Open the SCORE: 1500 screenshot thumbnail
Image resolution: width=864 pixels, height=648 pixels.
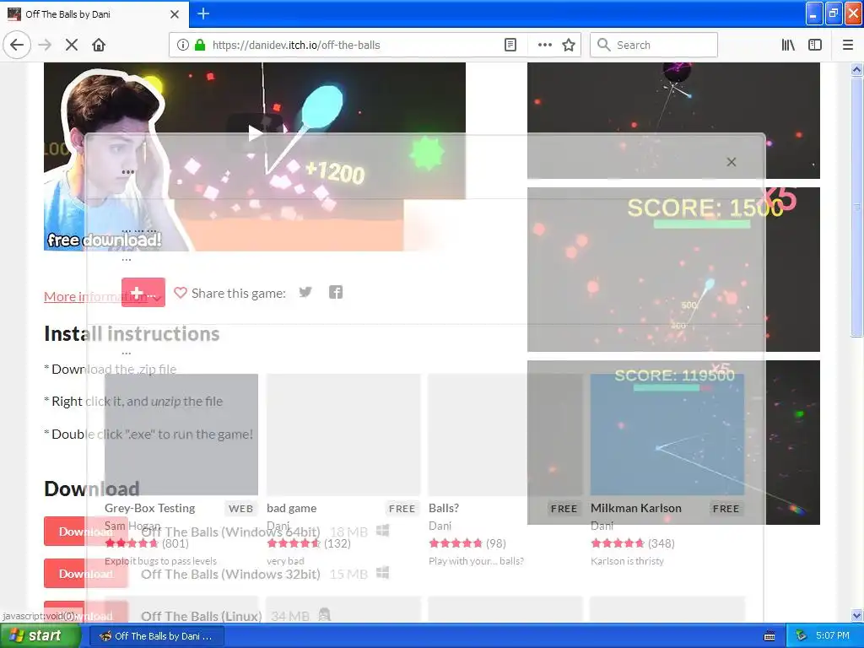[673, 269]
